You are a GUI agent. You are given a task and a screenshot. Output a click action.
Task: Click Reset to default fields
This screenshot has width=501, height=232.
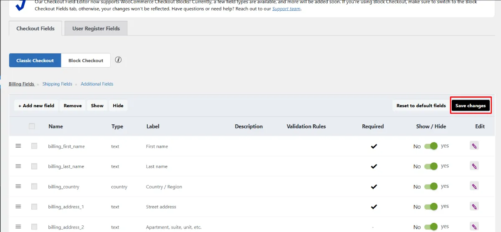coord(421,106)
